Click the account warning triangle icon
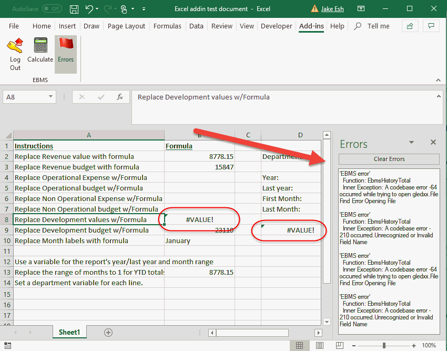 point(314,9)
